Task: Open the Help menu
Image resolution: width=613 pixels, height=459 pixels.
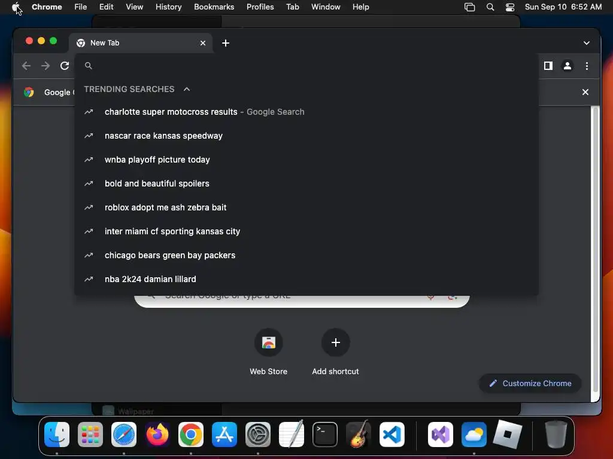Action: (x=360, y=7)
